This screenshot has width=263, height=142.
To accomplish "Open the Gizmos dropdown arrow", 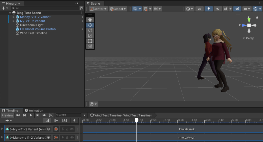I will point(260,9).
